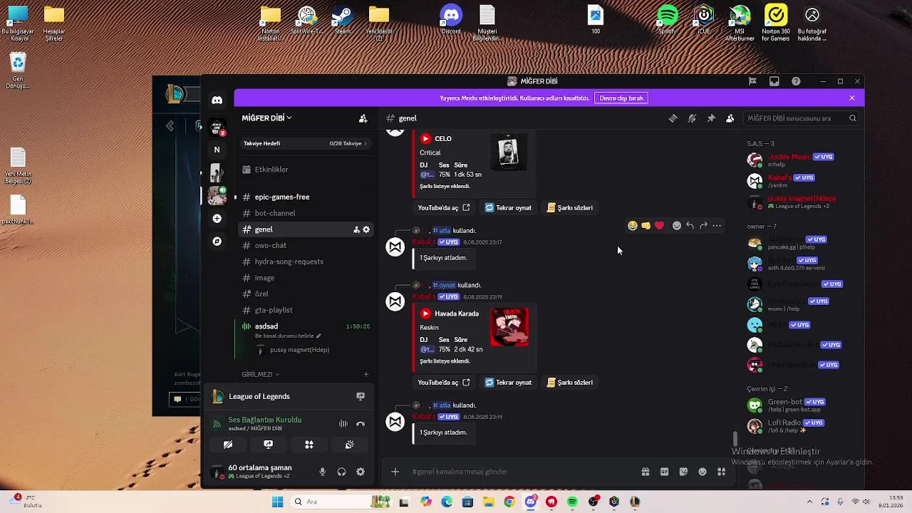The width and height of the screenshot is (912, 513).
Task: Toggle headphones deafen
Action: click(341, 472)
